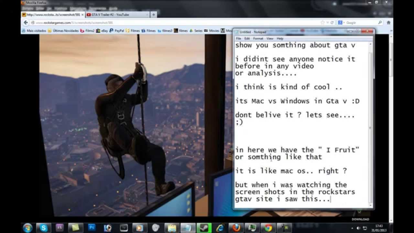Image resolution: width=414 pixels, height=233 pixels.
Task: Click the GTA V rappelling screenshot image
Action: pyautogui.click(x=136, y=125)
